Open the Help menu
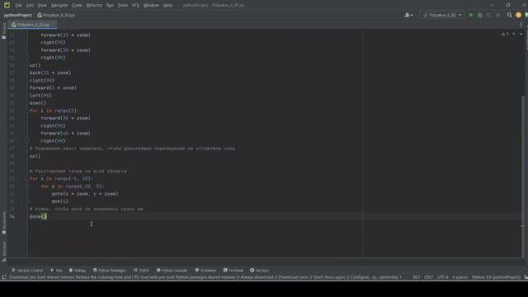The width and height of the screenshot is (528, 297). pyautogui.click(x=167, y=5)
